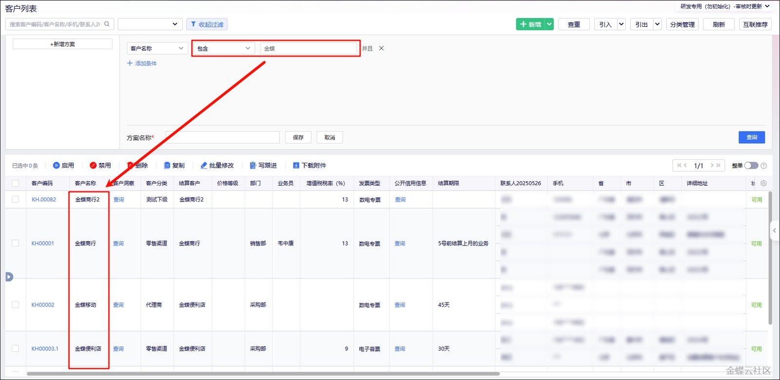Click the 客户编码 column header

pos(42,183)
